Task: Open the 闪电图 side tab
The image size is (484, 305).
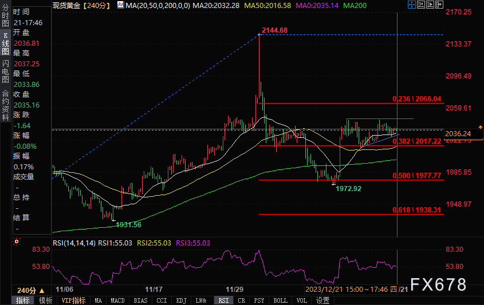Action: 6,72
